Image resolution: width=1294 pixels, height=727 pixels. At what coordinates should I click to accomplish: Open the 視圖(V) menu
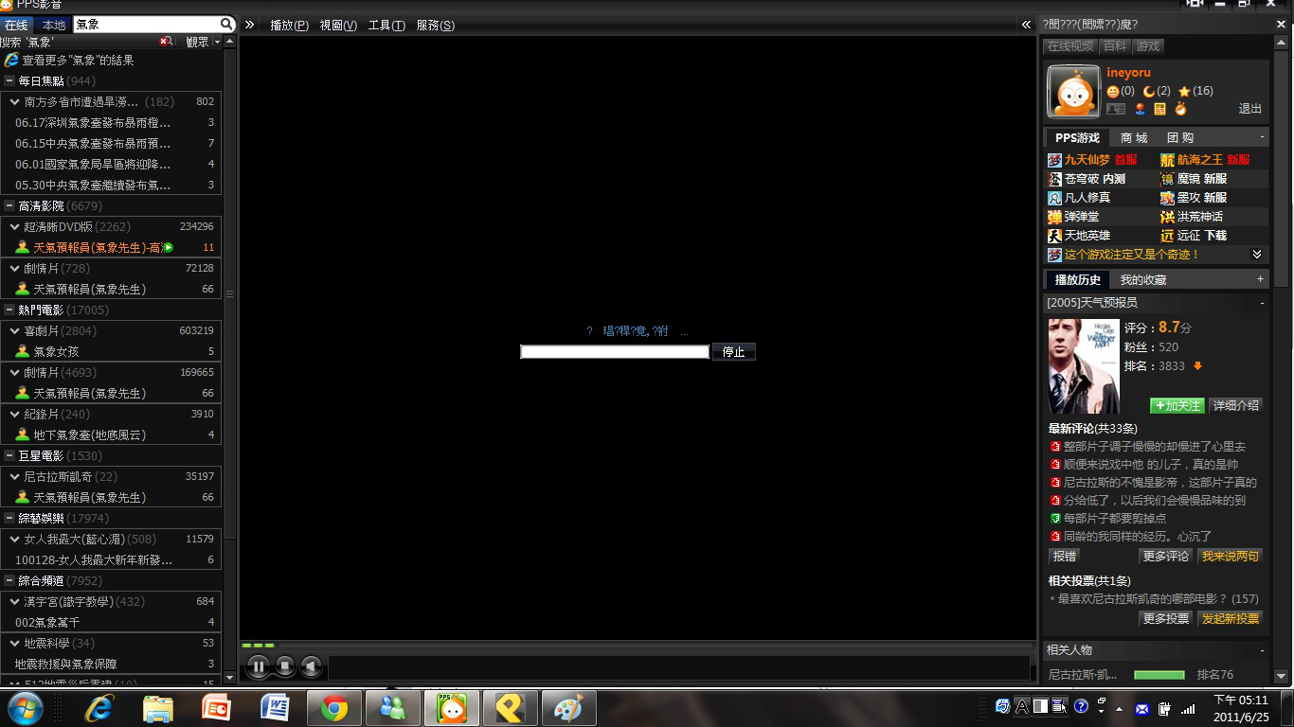point(338,26)
